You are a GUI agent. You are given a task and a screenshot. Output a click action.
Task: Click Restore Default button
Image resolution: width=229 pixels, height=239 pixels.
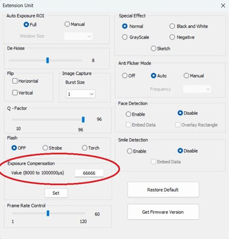163,189
